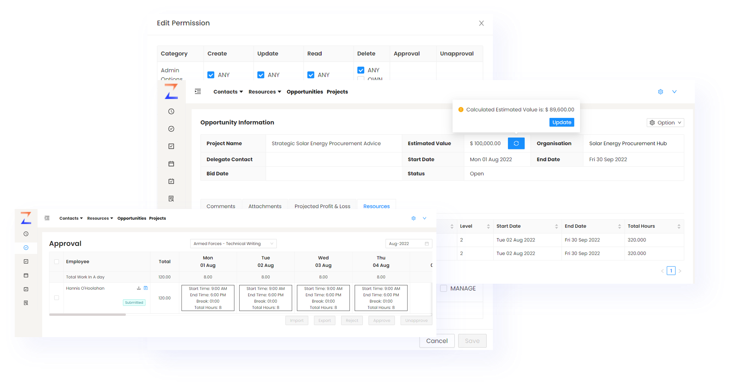This screenshot has width=730, height=386.
Task: Click horizontal scrollbar under approval table
Action: (x=87, y=315)
